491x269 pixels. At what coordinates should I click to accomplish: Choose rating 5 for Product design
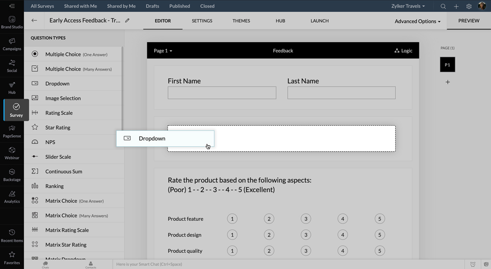[x=380, y=235]
